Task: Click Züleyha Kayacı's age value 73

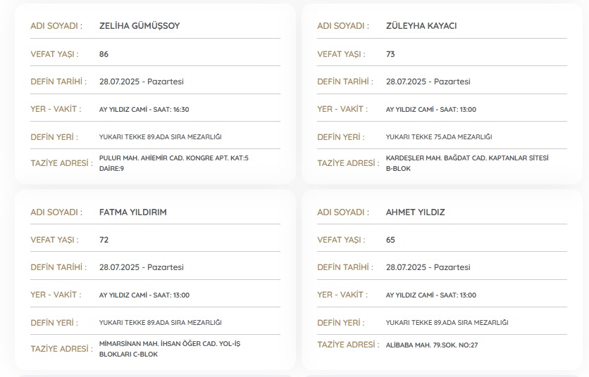Action: point(391,54)
